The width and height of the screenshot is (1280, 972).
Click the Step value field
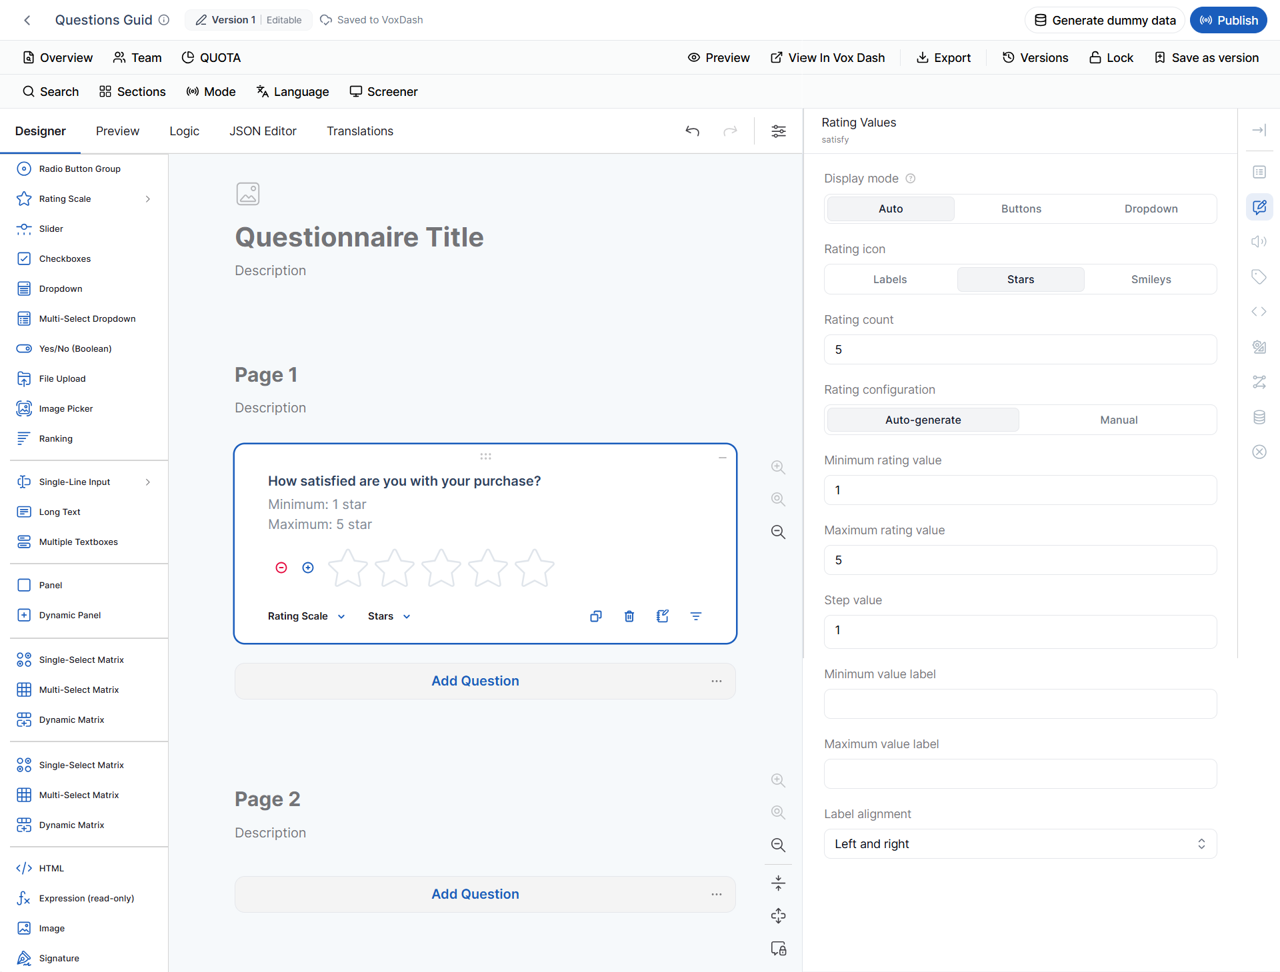pos(1021,632)
